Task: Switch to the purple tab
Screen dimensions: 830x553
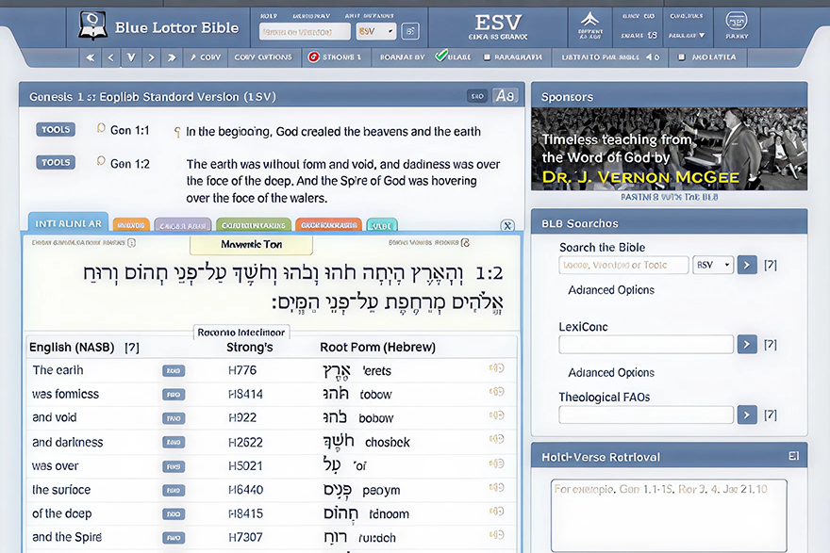Action: 183,225
